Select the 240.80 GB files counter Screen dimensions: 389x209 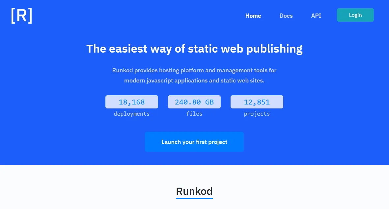point(194,102)
